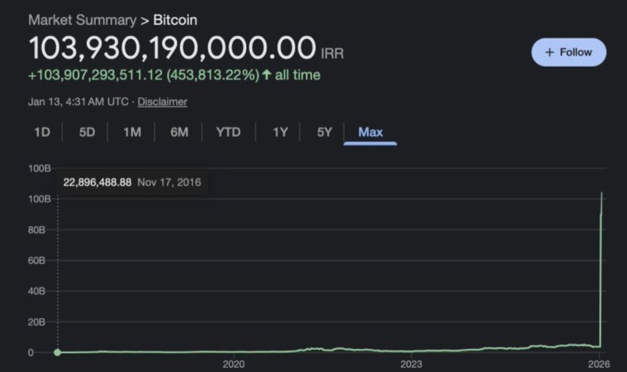The height and width of the screenshot is (372, 627).
Task: Click the Follow button
Action: (x=568, y=52)
